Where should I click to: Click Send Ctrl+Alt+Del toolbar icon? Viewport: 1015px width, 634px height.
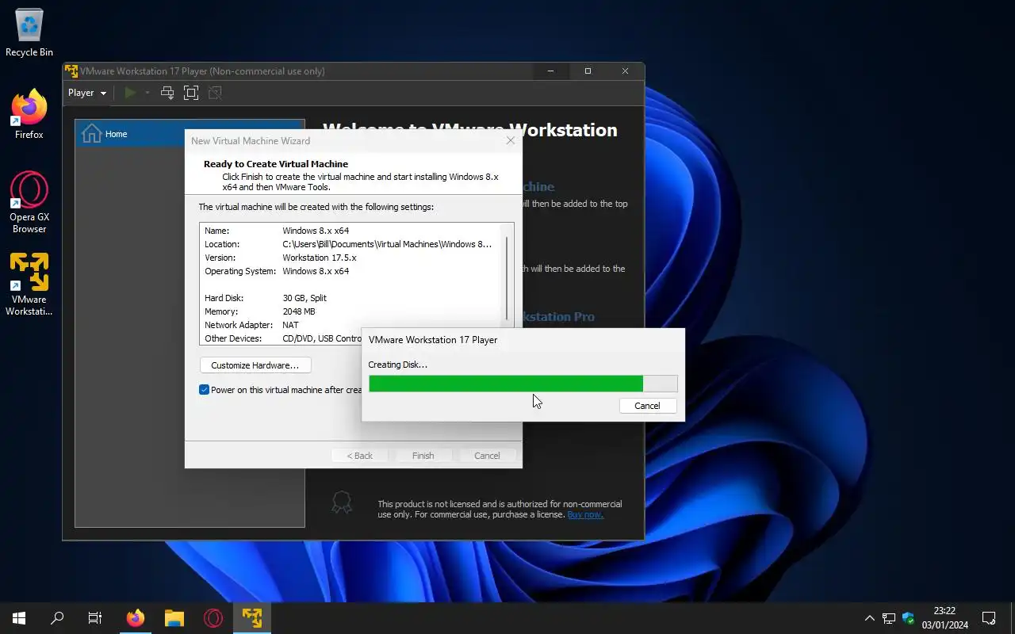tap(167, 93)
